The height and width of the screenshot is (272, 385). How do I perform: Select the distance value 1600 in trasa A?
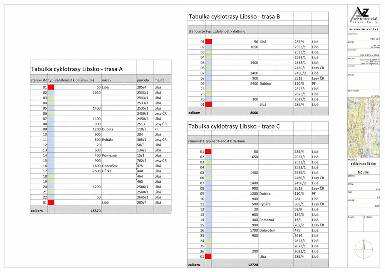(x=97, y=166)
